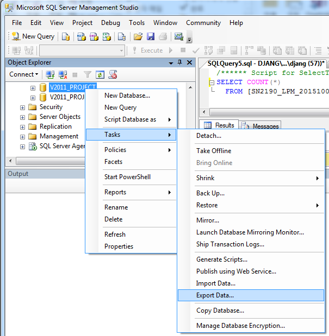Screen dimensions: 329x336
Task: Click the Filter funnel icon
Action: click(x=88, y=74)
